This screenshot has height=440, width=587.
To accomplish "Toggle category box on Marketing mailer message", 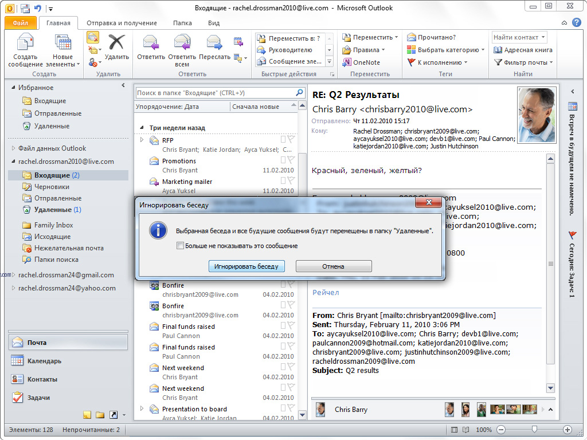I will 283,180.
